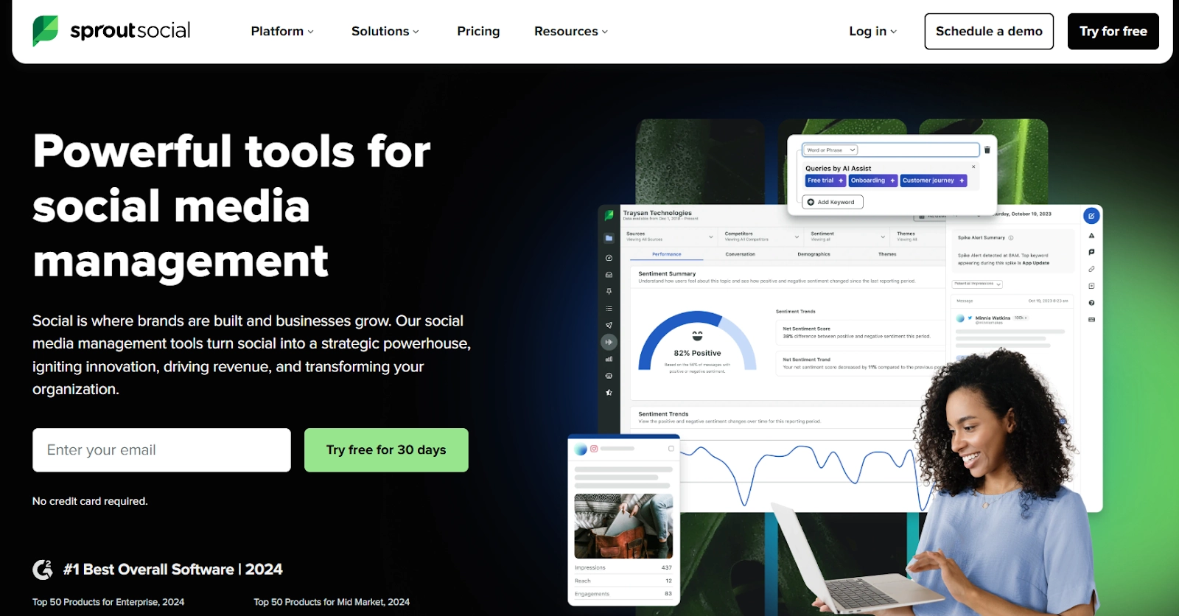1179x616 pixels.
Task: Expand the Sources filter dropdown
Action: [x=670, y=237]
